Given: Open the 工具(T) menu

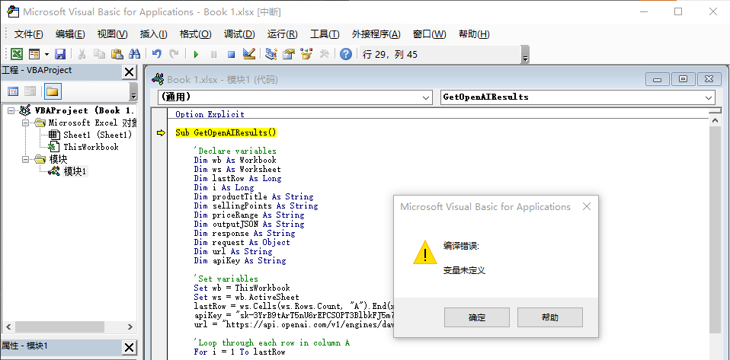Looking at the screenshot, I should [325, 34].
